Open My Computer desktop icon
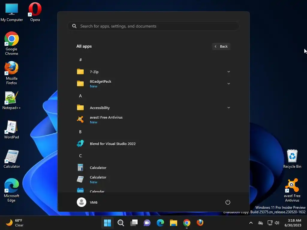 [12, 12]
